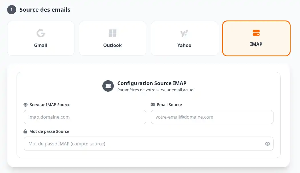The image size is (300, 173).
Task: Click the Outlook windows grid icon
Action: [x=112, y=33]
